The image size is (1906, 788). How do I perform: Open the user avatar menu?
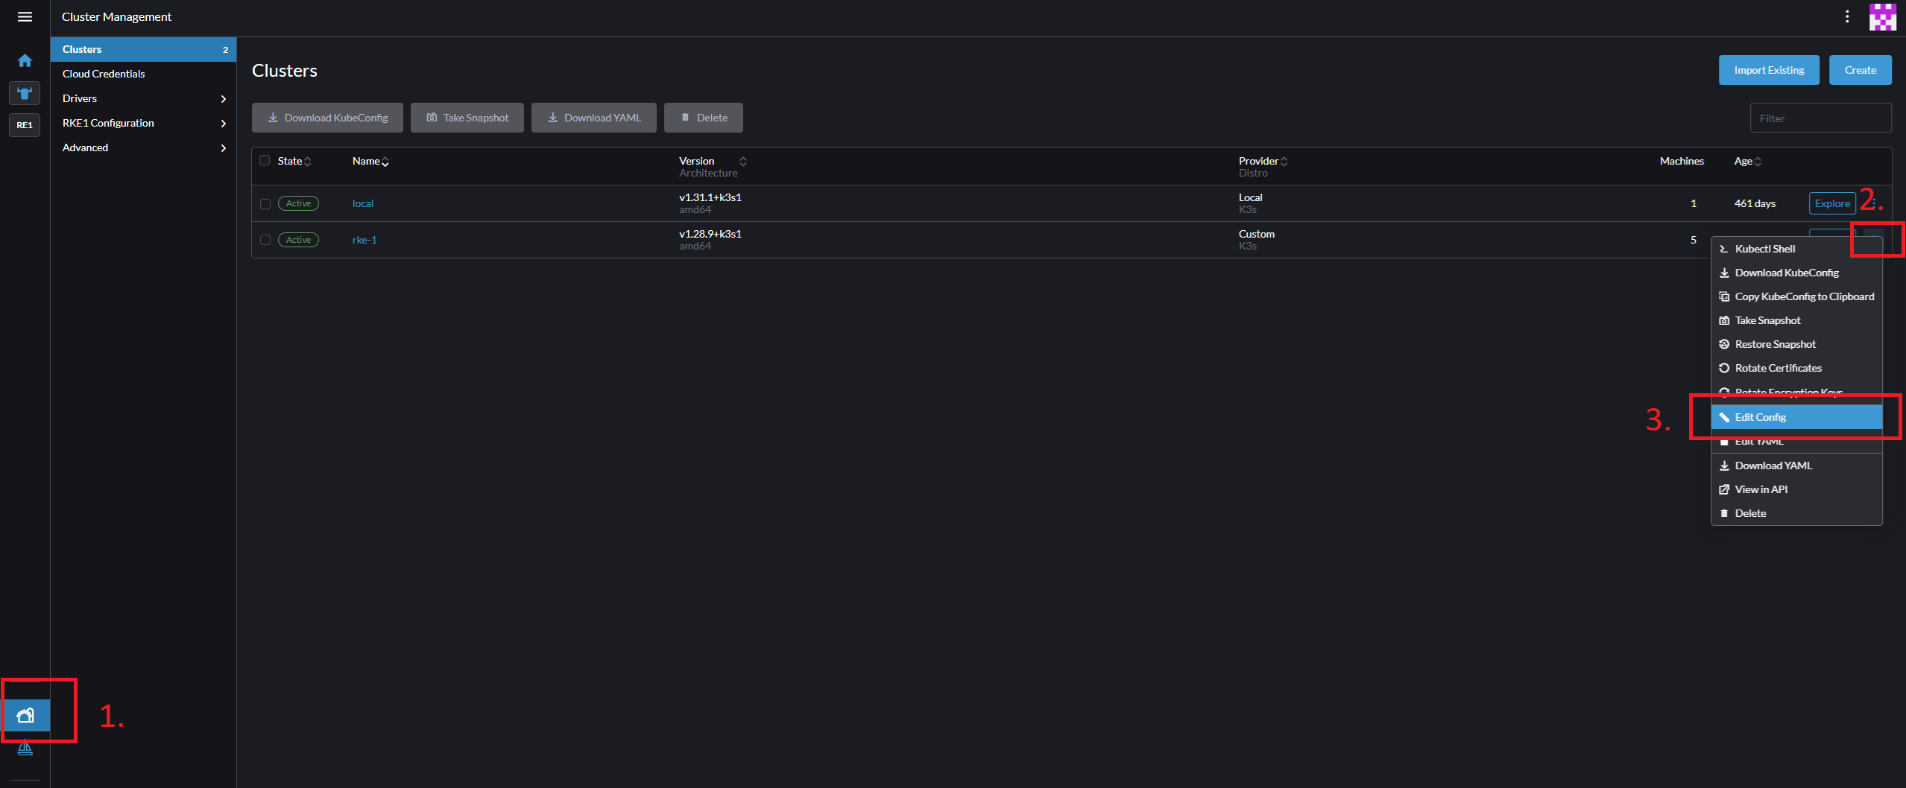click(x=1882, y=16)
